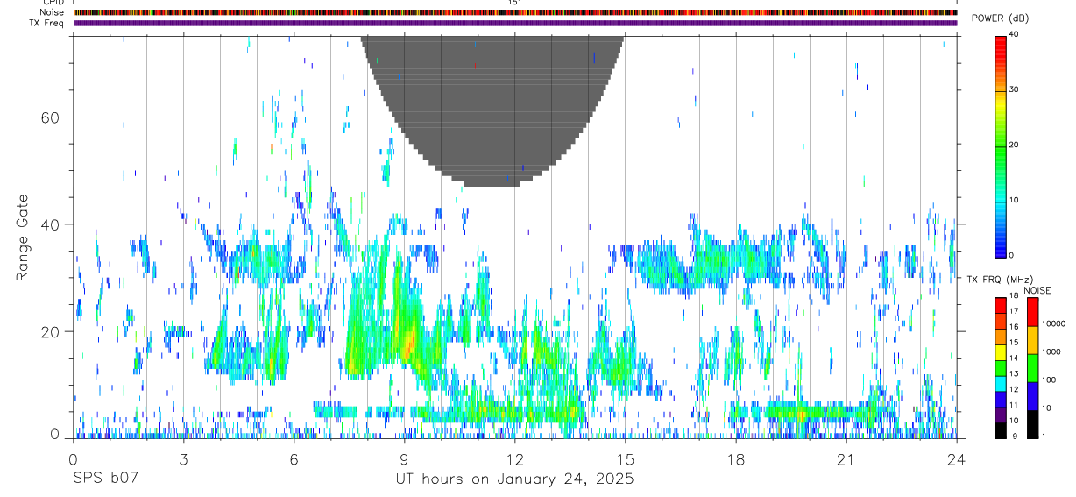
Task: Pick the green segment of the noise bar
Action: pos(1032,368)
